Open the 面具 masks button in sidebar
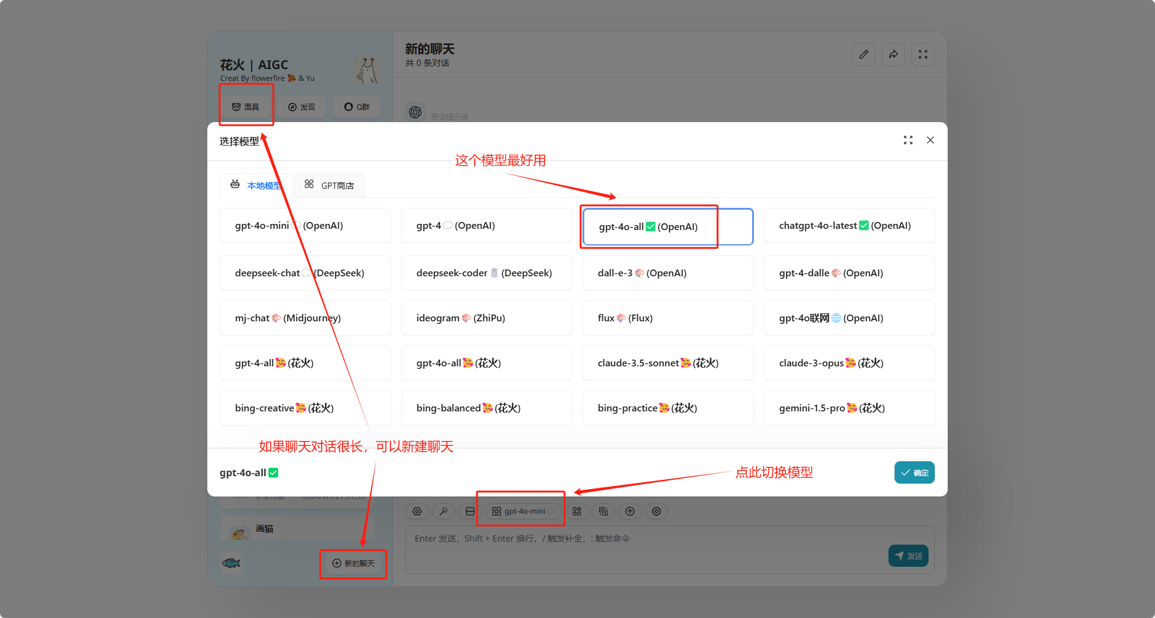 [x=246, y=107]
